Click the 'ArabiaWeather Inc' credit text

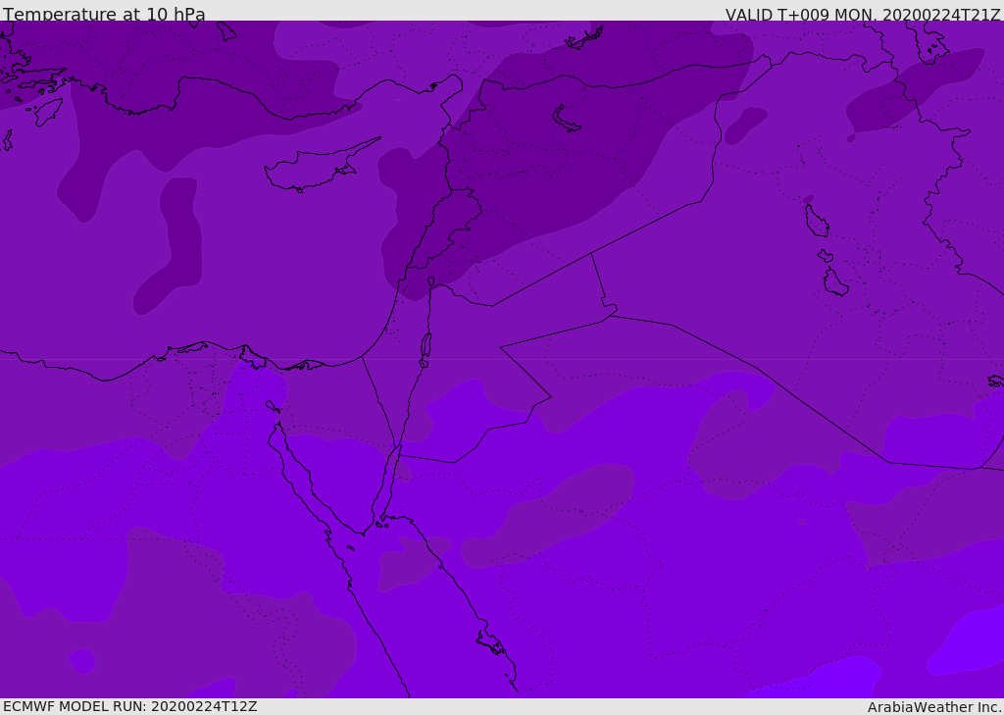[x=933, y=707]
